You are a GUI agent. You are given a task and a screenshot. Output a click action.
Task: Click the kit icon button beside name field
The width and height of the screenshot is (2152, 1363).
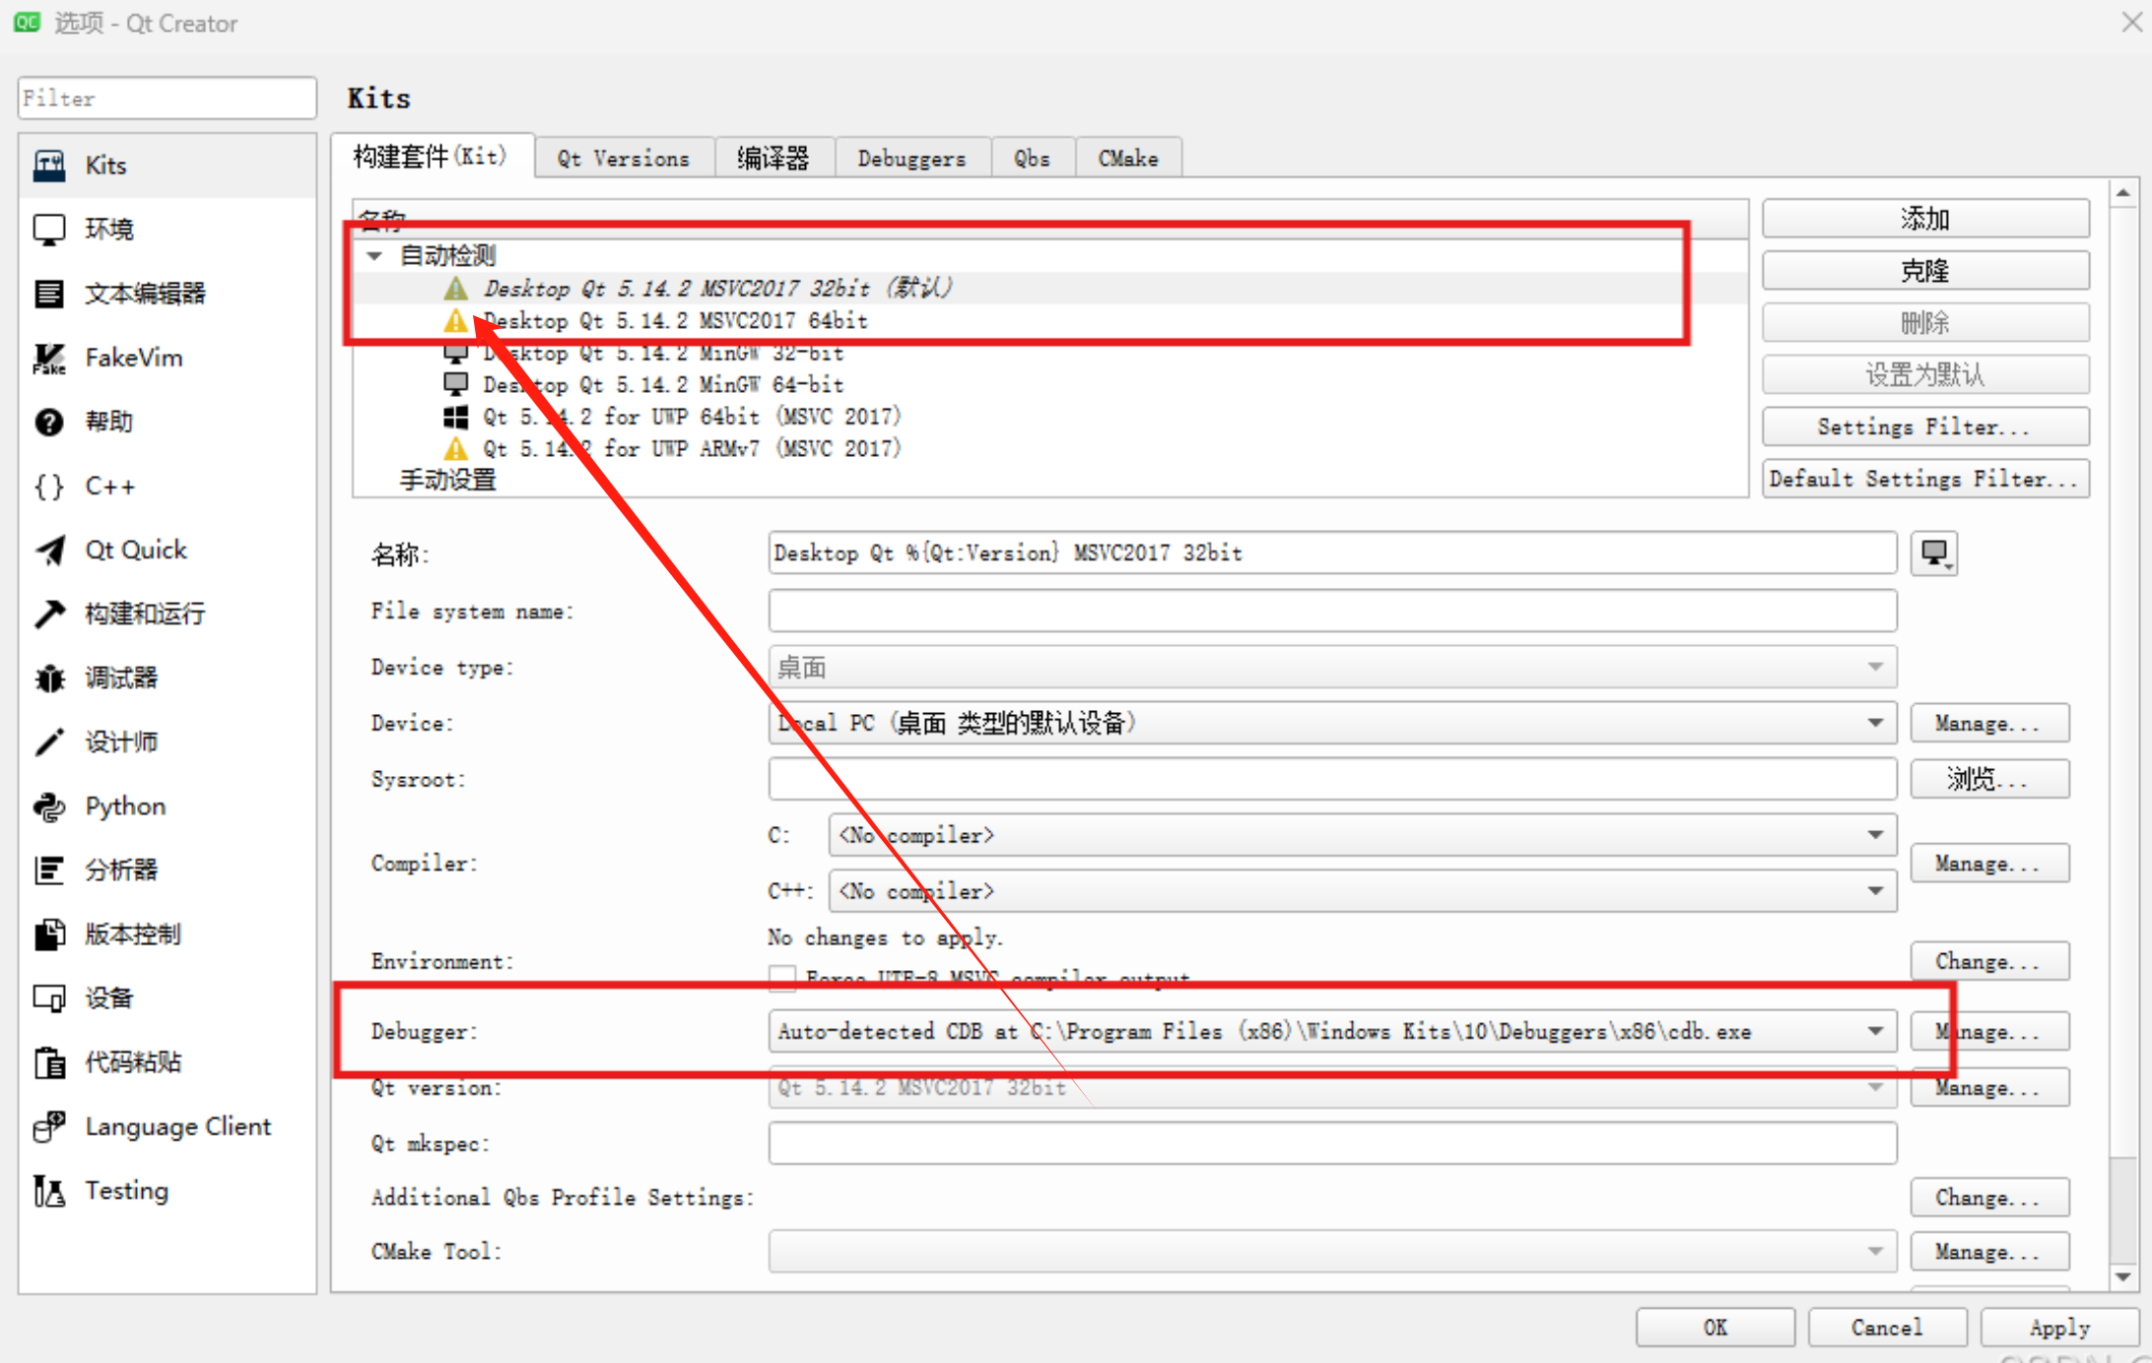click(x=1934, y=553)
